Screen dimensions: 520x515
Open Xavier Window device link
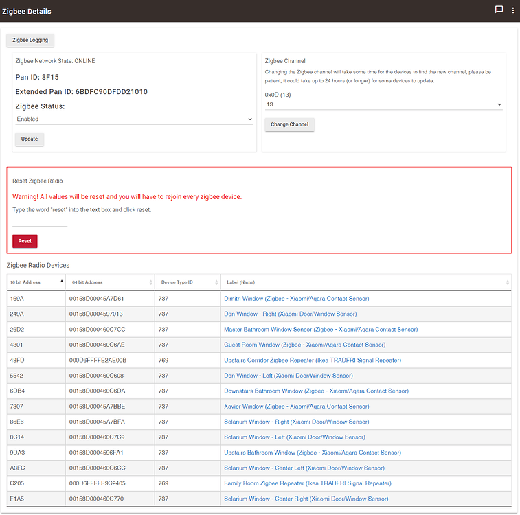click(297, 407)
